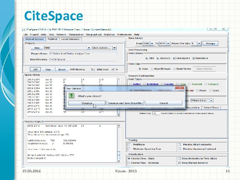Select Paper node type
The width and height of the screenshot is (240, 180).
click(197, 90)
